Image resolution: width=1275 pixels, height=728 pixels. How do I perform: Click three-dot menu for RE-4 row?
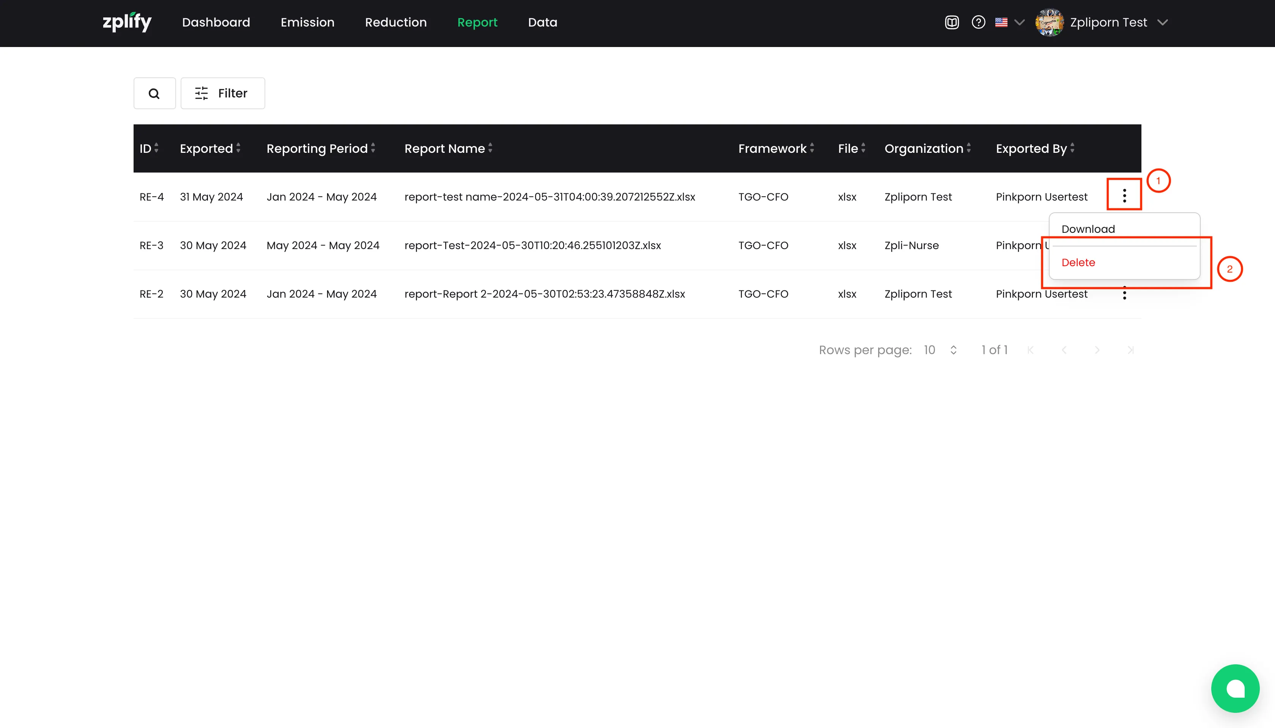click(1124, 196)
